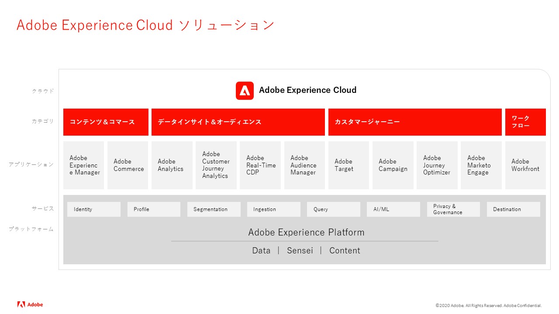Click the Adobe Analytics tile
The height and width of the screenshot is (314, 559).
coord(172,165)
